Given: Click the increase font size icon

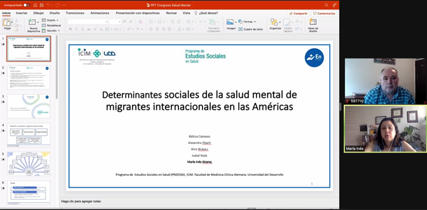Looking at the screenshot, I should 125,22.
